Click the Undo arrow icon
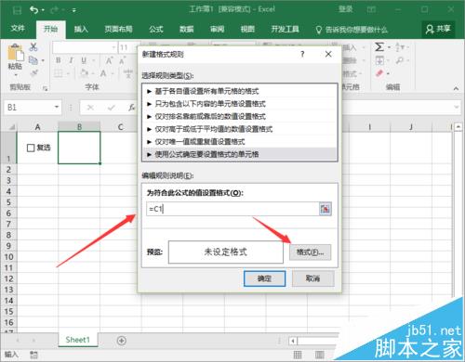Viewport: 465px width, 362px height. tap(33, 10)
